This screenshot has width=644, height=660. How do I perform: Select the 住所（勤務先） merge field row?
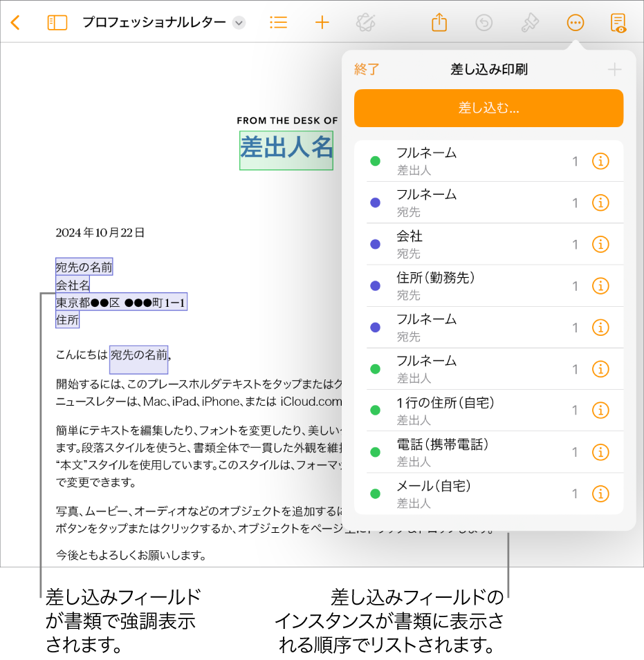[488, 286]
